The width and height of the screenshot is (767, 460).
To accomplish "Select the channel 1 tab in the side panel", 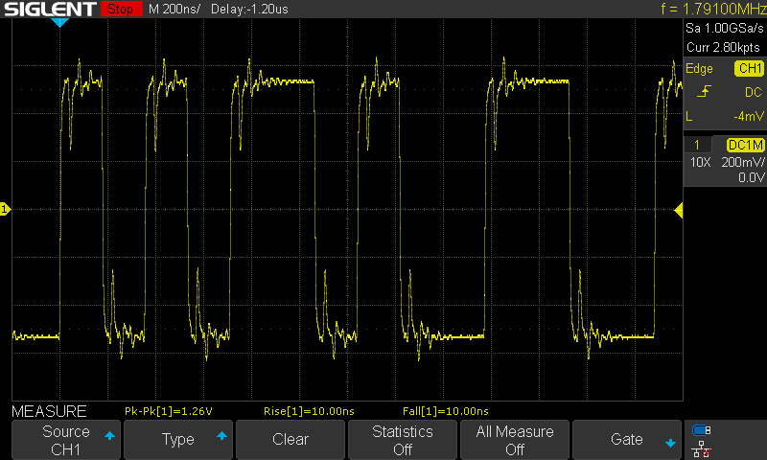I will pos(697,144).
